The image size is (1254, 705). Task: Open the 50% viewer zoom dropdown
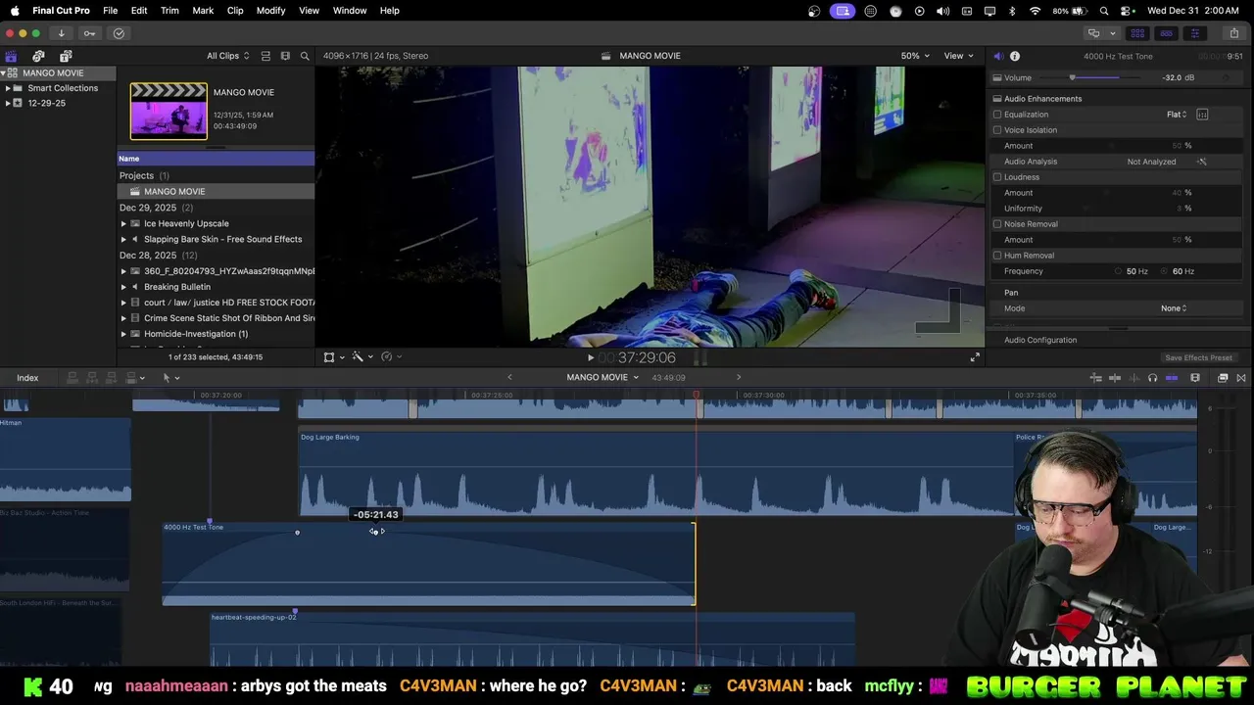(x=915, y=56)
